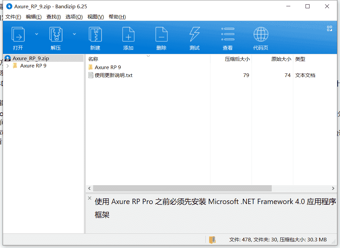Click the status bar file count text

[278, 239]
